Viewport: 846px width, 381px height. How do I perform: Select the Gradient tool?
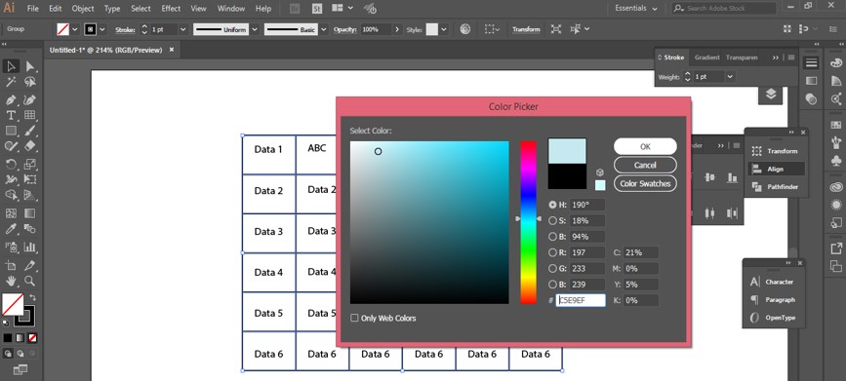click(30, 212)
